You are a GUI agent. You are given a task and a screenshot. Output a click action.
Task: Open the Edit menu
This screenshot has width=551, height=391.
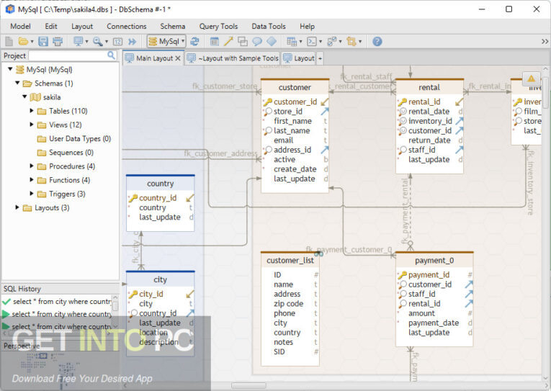click(51, 27)
